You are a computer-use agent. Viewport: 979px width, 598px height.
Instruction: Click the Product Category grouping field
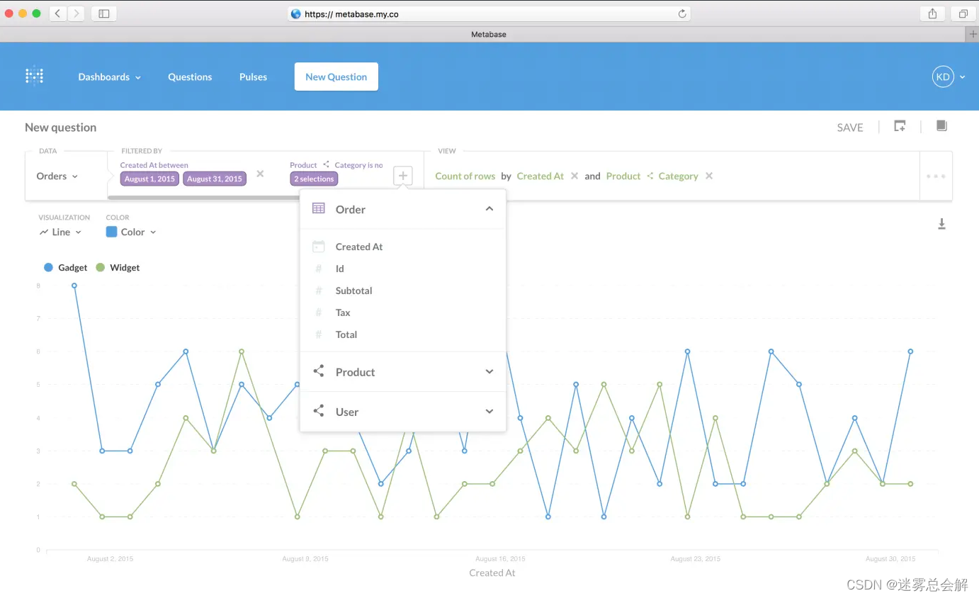652,176
